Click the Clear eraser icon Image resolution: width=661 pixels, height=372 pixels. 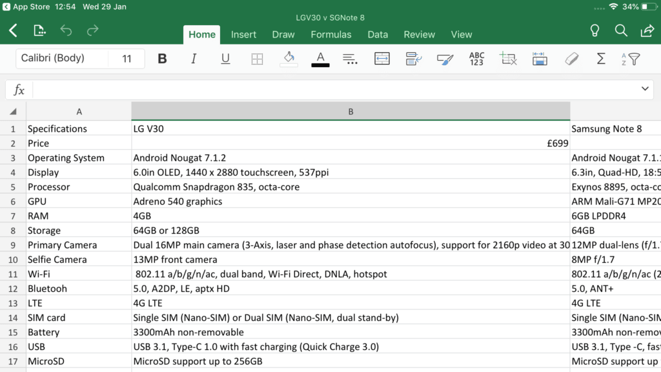tap(571, 59)
